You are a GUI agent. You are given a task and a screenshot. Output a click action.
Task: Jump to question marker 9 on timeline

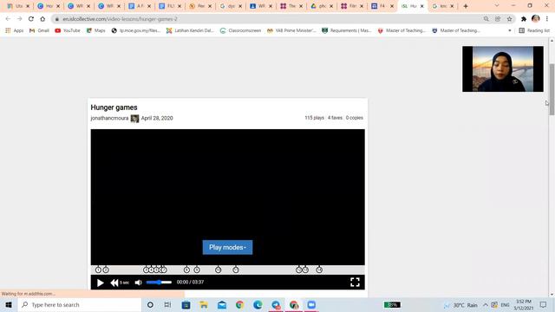click(197, 270)
